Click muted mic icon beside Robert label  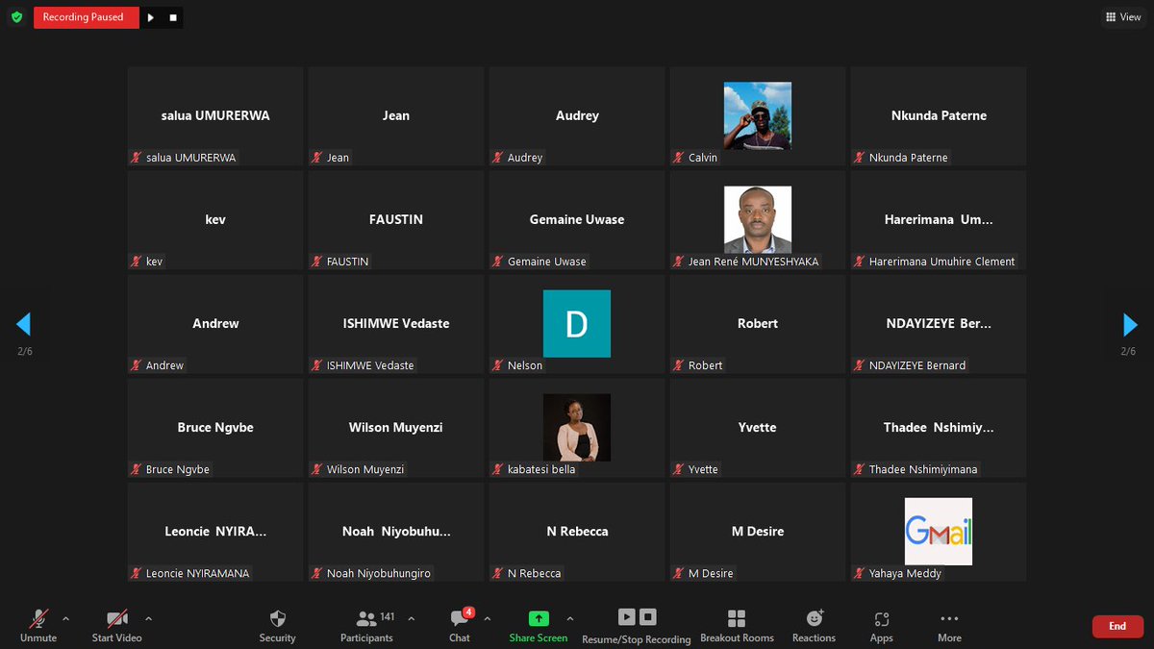coord(679,365)
